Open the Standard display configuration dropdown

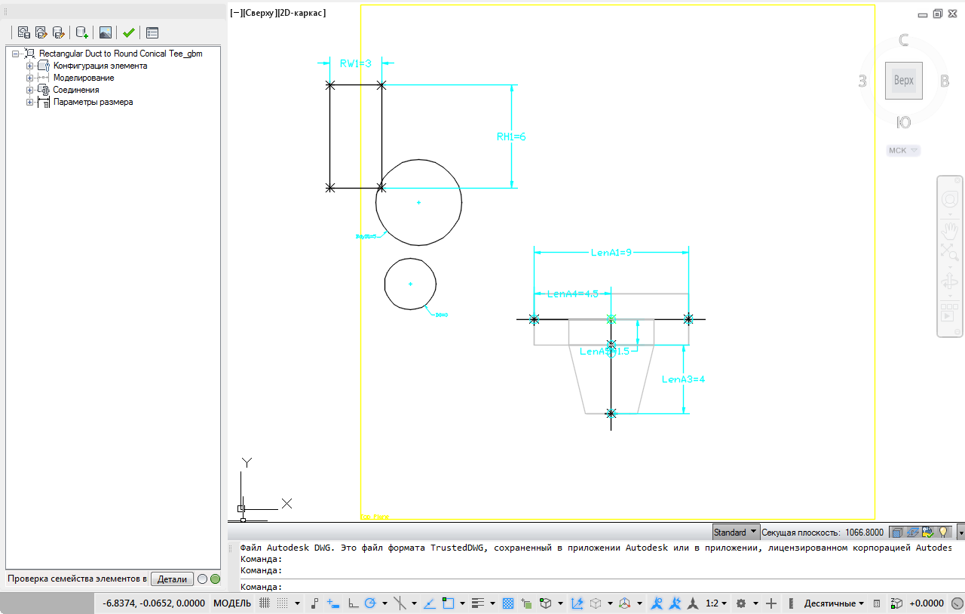pyautogui.click(x=736, y=532)
